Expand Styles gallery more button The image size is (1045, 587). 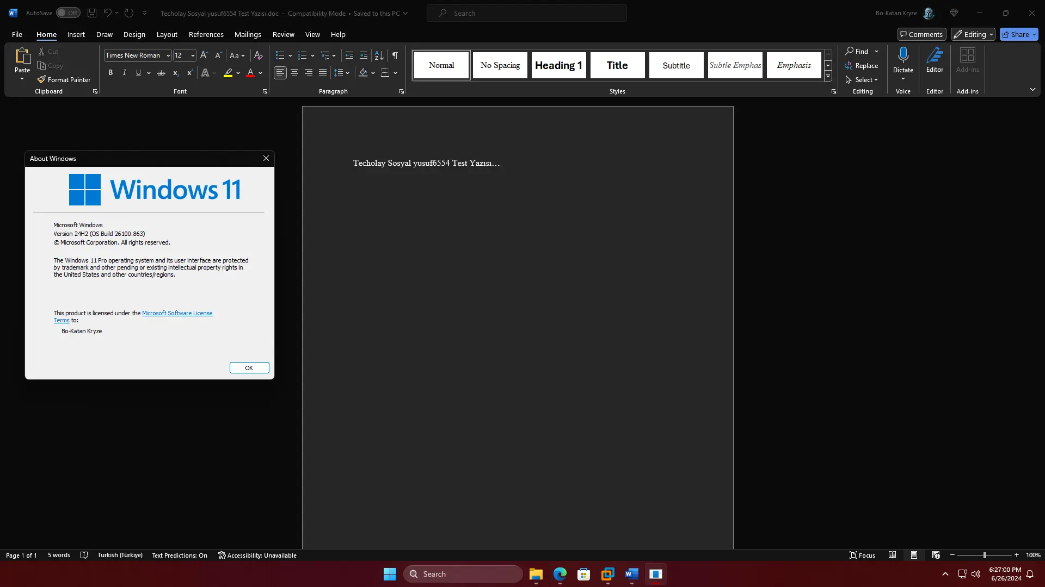(828, 76)
